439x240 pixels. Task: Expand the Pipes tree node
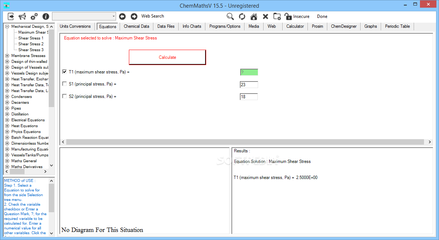[7, 108]
